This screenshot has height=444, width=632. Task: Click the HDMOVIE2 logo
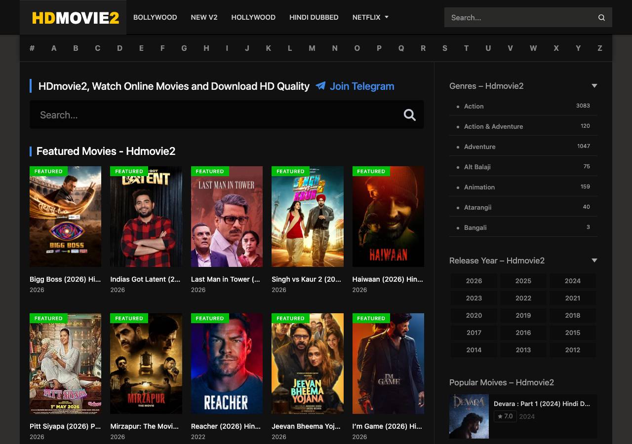pos(76,18)
